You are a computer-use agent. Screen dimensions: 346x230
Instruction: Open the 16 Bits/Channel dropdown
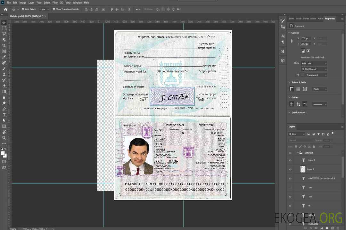tap(314, 69)
